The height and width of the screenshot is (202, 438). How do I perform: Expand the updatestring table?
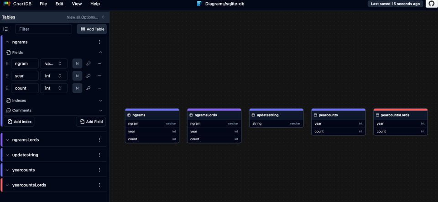click(x=8, y=155)
